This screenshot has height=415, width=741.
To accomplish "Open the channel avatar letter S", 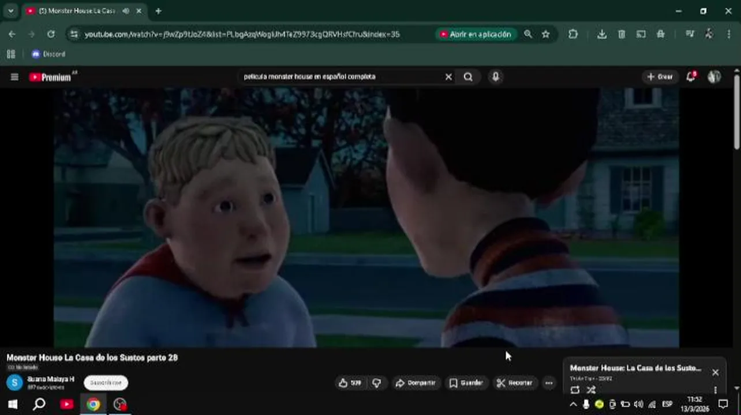I will click(x=14, y=382).
